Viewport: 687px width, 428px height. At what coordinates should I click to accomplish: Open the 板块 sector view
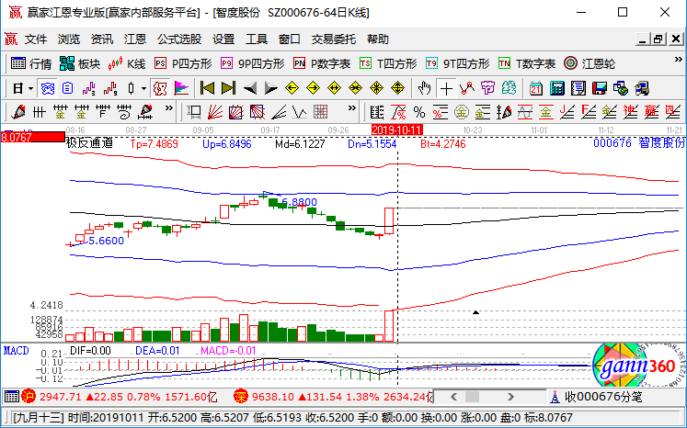(80, 64)
